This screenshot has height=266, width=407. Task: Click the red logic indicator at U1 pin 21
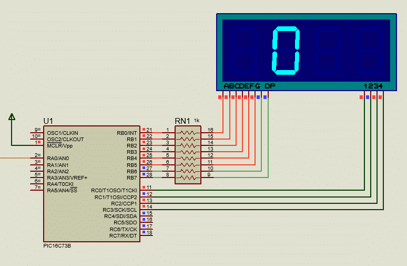point(144,129)
